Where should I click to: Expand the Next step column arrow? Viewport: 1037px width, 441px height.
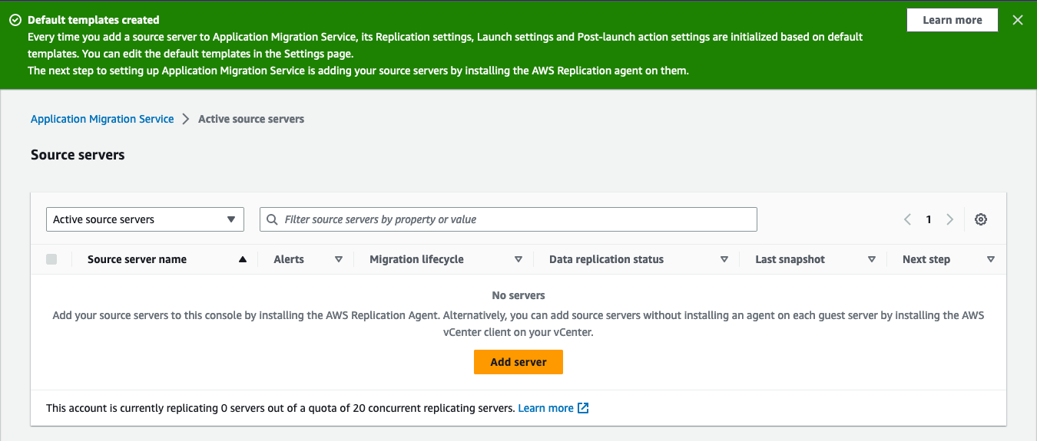(991, 259)
